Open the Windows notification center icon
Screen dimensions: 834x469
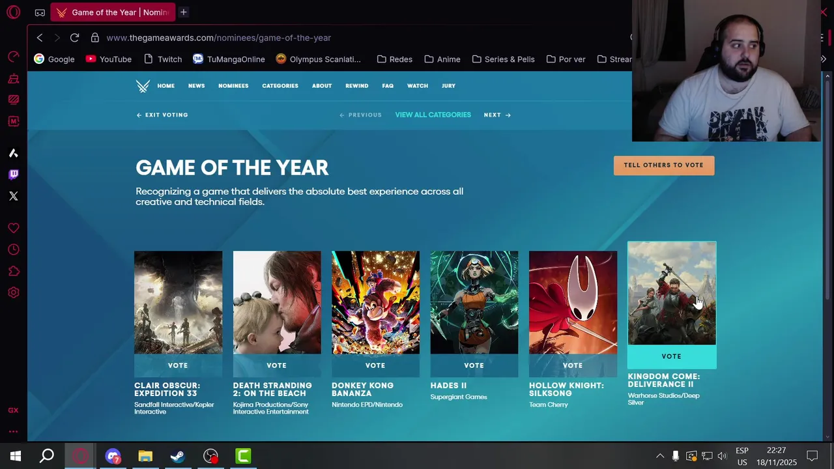pos(812,456)
